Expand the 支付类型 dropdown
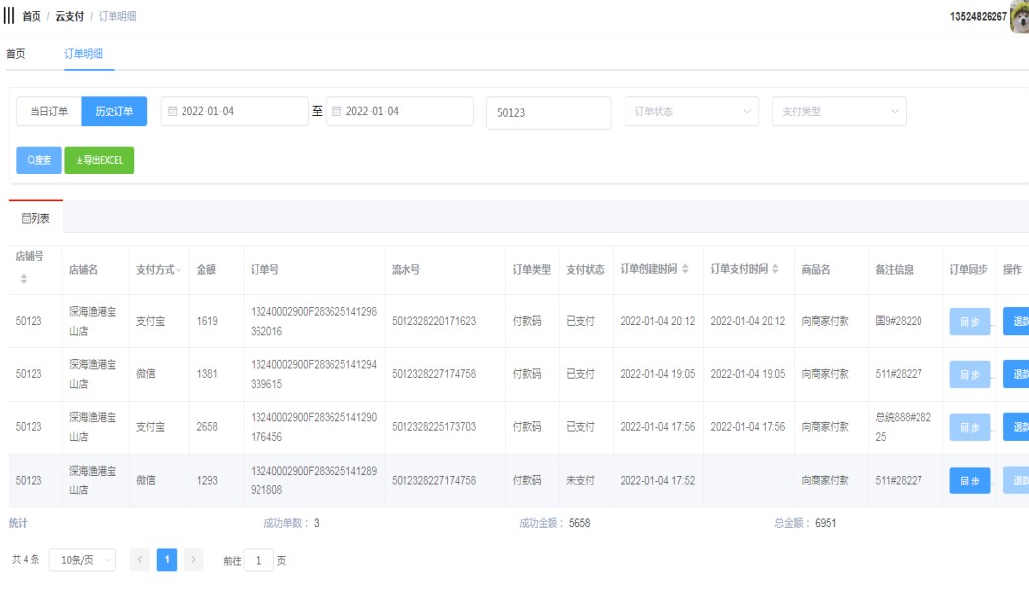 click(x=839, y=112)
